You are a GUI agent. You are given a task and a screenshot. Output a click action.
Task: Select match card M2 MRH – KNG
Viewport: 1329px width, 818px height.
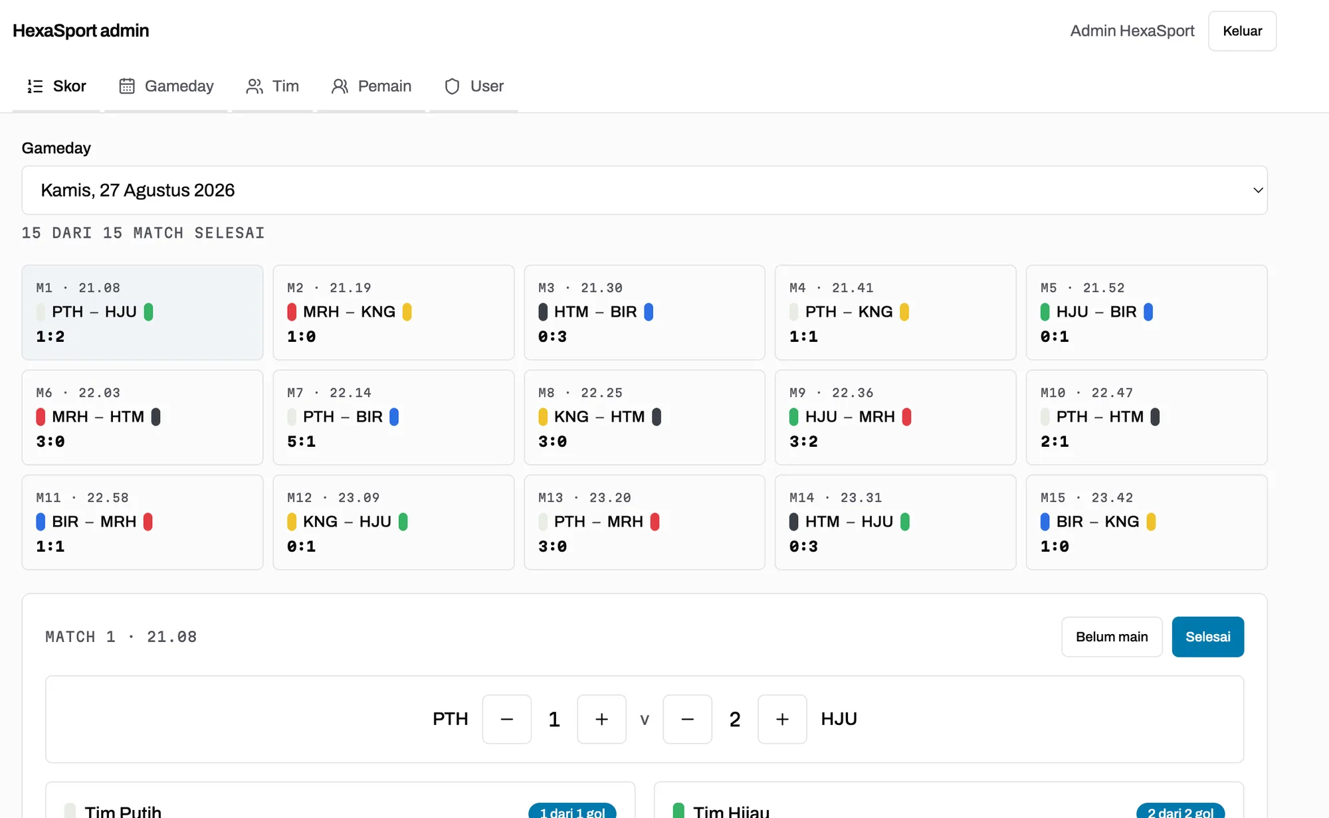coord(393,313)
